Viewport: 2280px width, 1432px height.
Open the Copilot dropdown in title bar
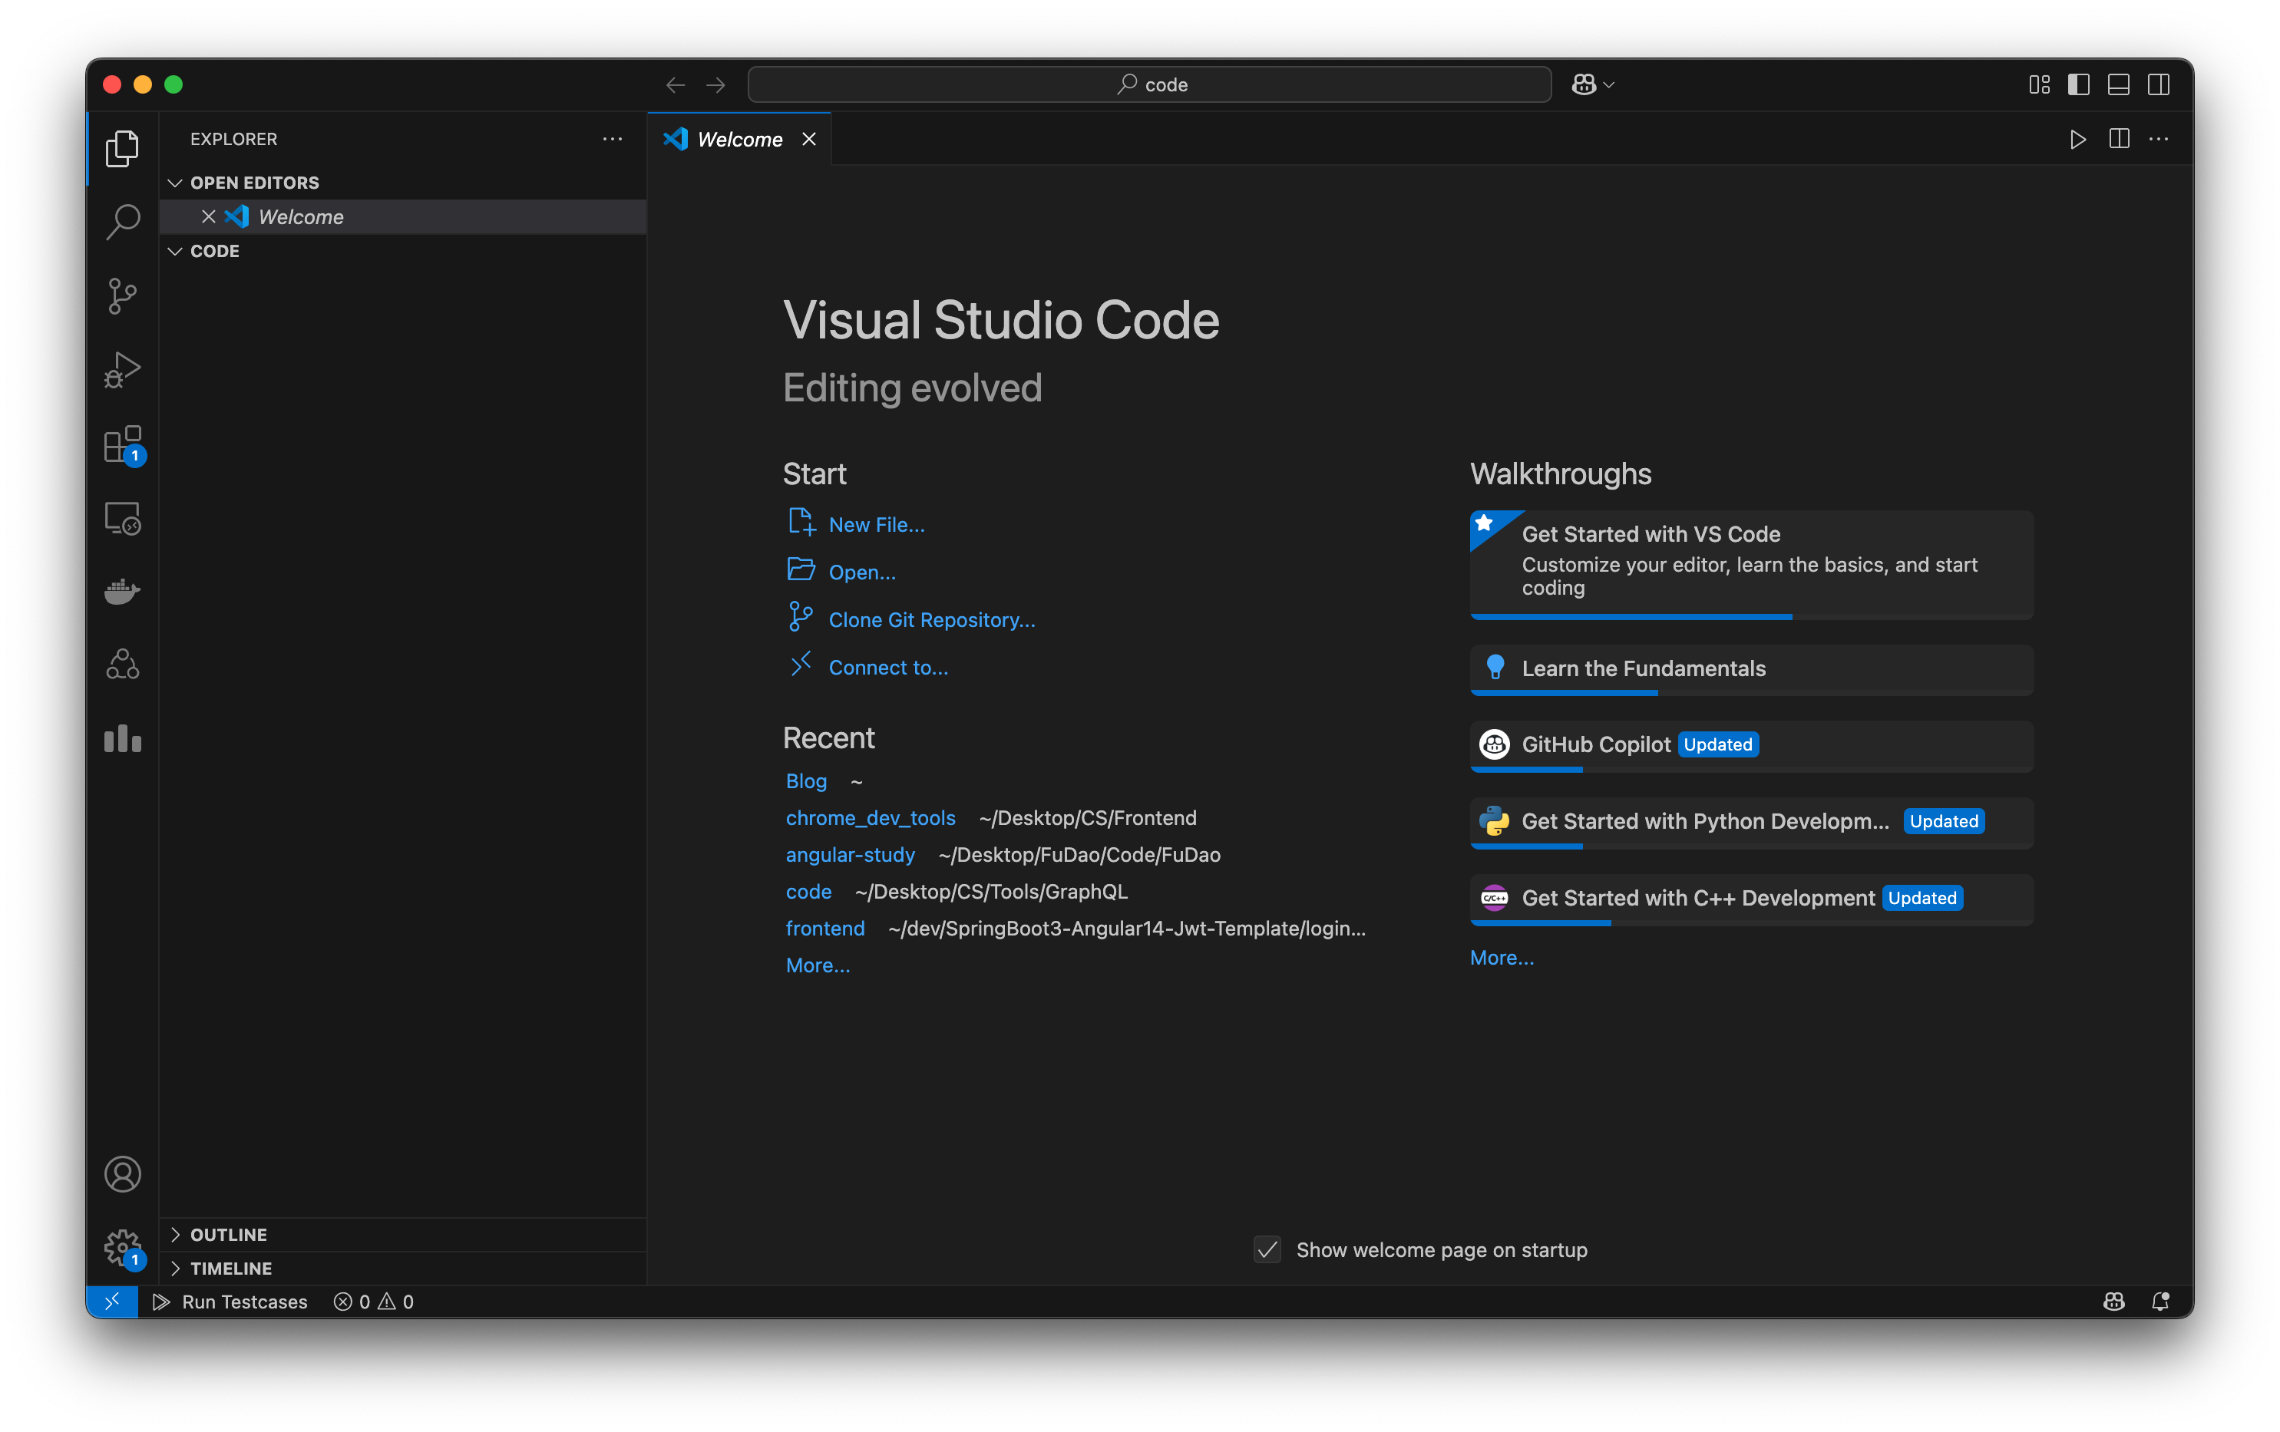pos(1608,85)
